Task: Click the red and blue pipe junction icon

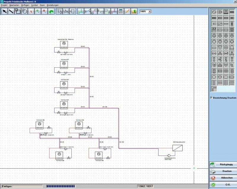Action: [114, 11]
